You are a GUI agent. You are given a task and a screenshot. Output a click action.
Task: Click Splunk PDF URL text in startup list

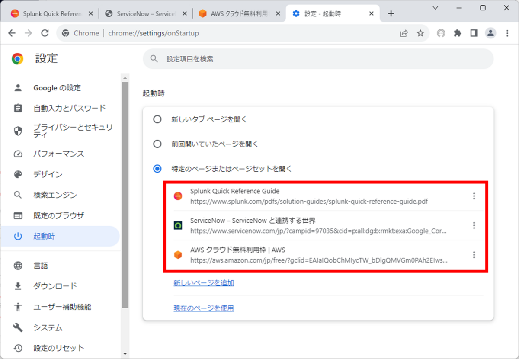click(309, 202)
